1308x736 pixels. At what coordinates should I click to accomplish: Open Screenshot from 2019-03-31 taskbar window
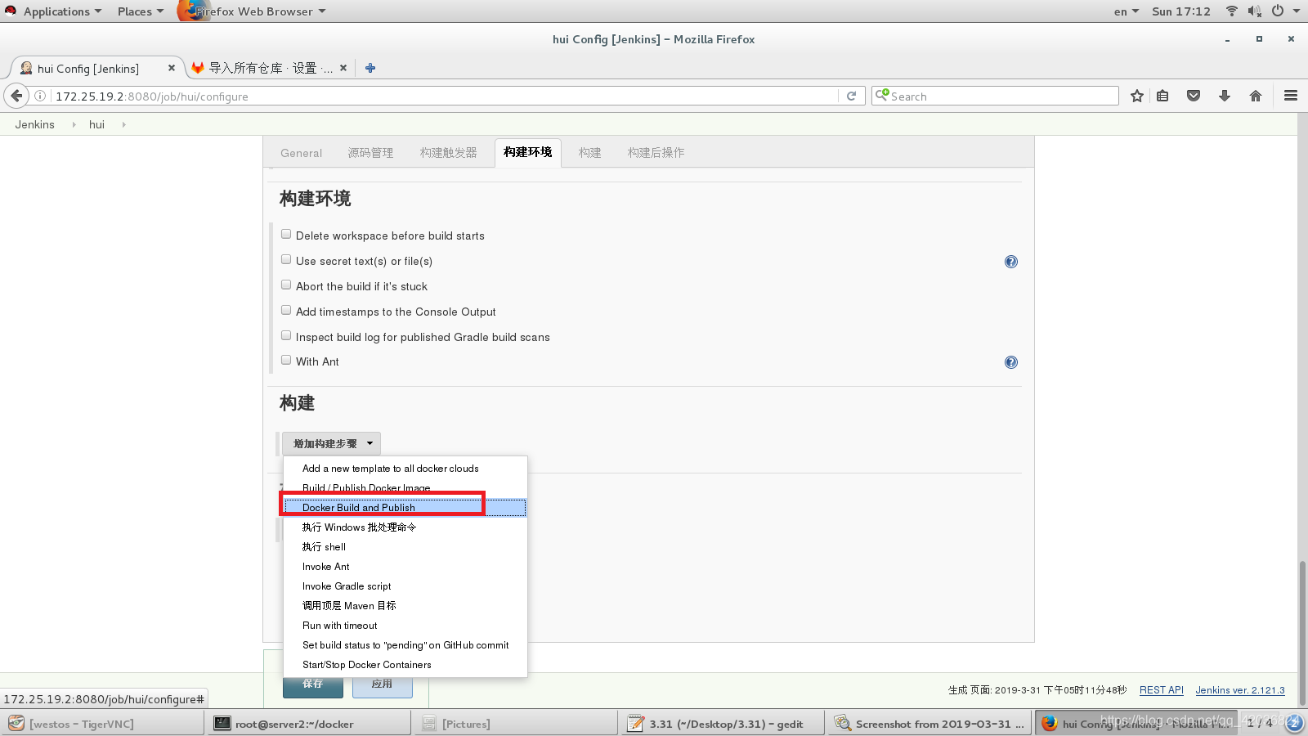tap(929, 724)
